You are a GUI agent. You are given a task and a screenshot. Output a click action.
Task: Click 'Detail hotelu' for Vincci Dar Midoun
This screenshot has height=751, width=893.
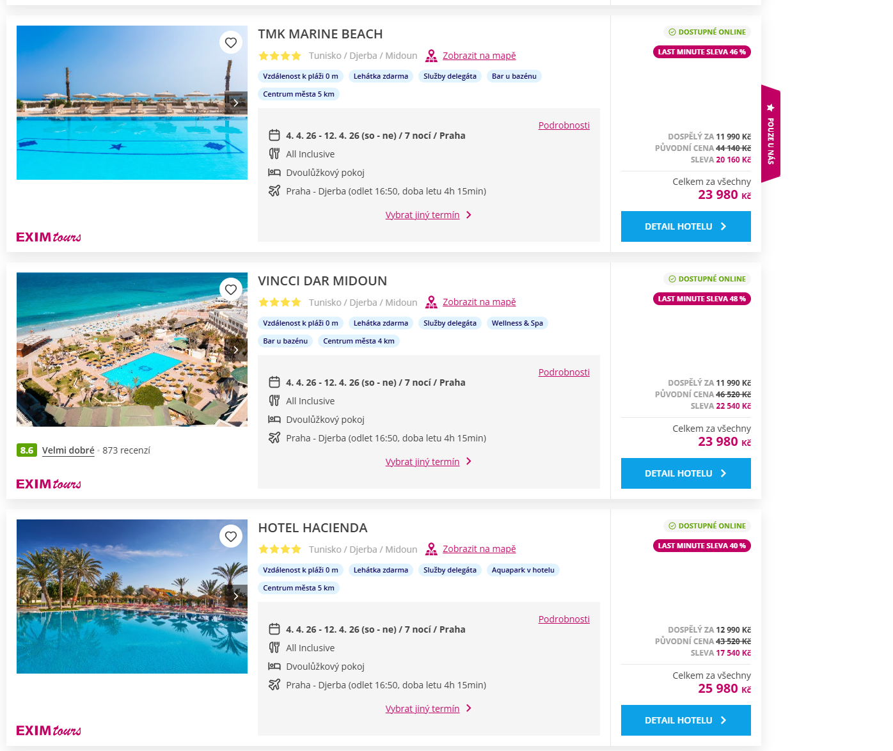pos(686,473)
